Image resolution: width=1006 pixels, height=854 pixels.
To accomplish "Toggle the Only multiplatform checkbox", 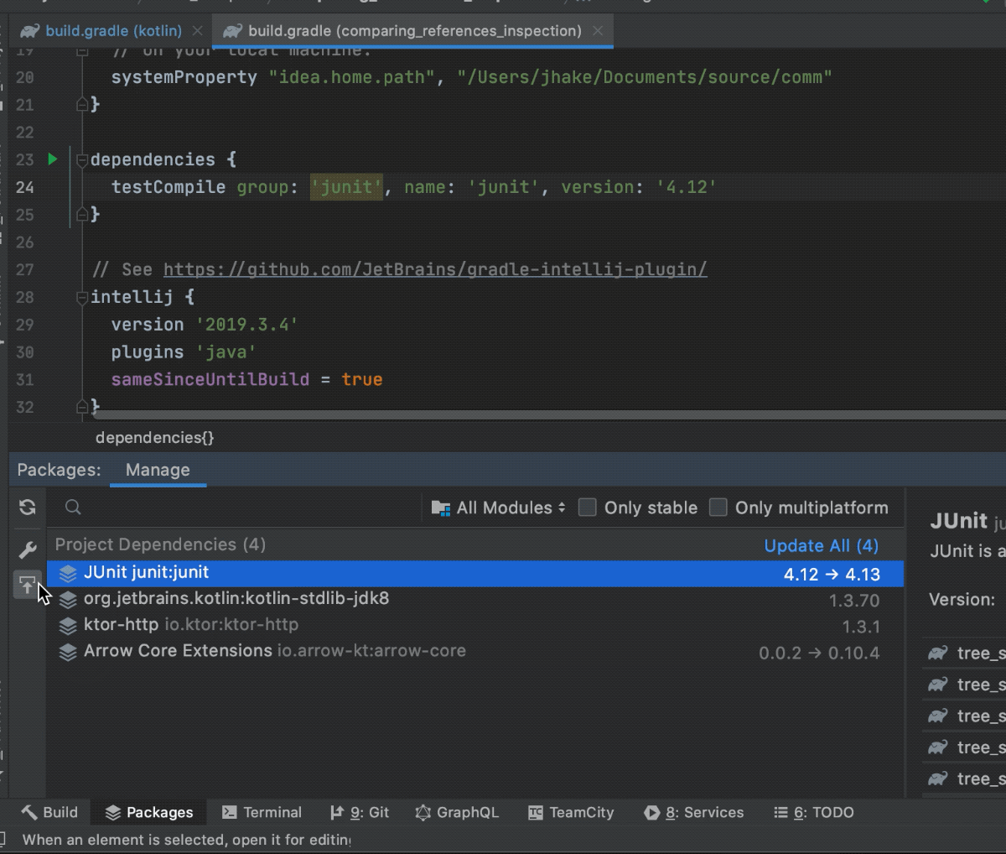I will (x=718, y=508).
